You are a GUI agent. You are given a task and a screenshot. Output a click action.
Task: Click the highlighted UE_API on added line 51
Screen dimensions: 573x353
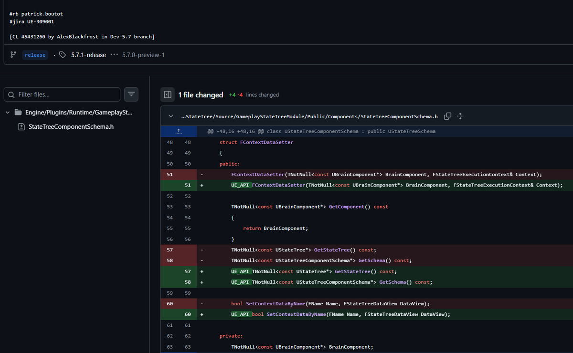pyautogui.click(x=241, y=185)
